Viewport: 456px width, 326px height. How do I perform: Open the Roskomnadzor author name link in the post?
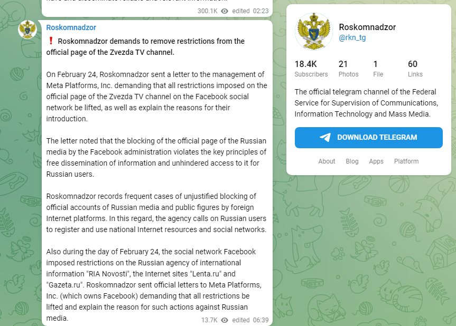tap(71, 27)
